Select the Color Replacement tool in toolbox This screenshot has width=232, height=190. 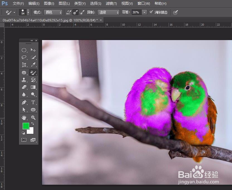tap(33, 73)
